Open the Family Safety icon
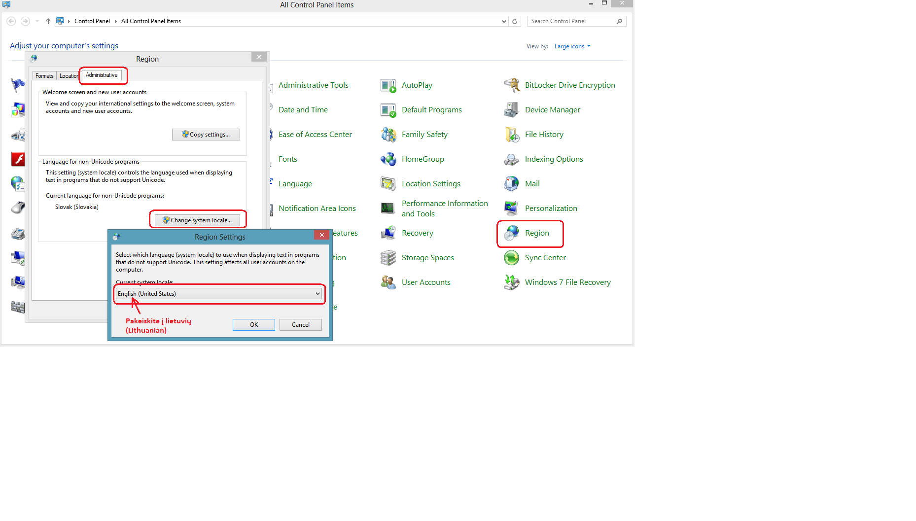The image size is (916, 521). point(388,135)
